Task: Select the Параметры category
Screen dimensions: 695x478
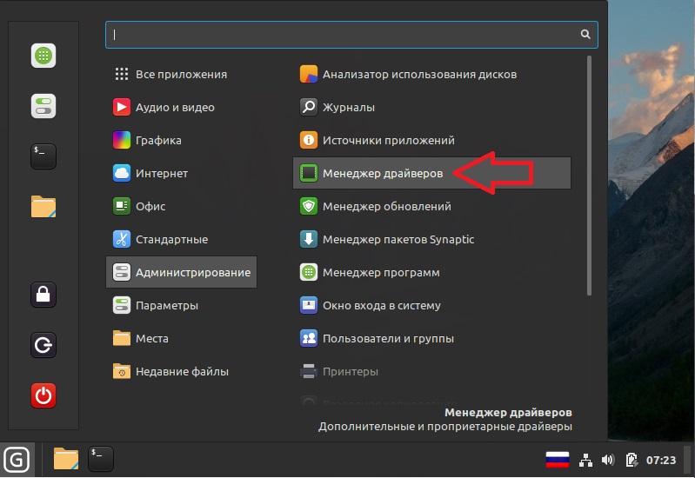Action: (x=166, y=306)
